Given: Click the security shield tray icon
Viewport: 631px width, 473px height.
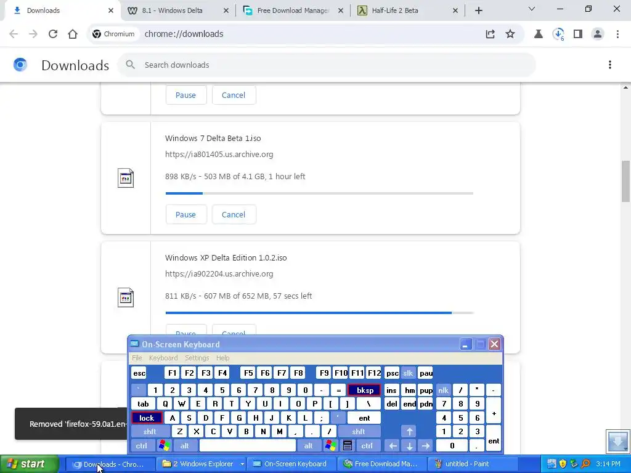Looking at the screenshot, I should 562,464.
